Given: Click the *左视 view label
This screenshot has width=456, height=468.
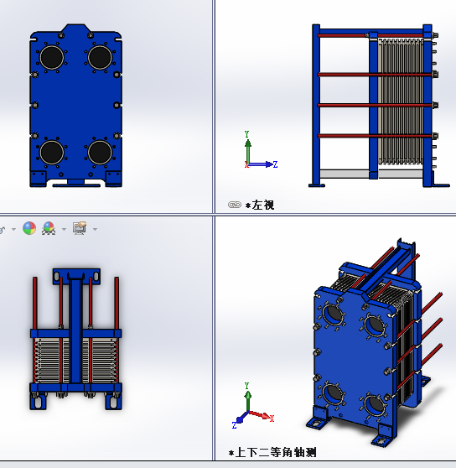Looking at the screenshot, I should [260, 205].
